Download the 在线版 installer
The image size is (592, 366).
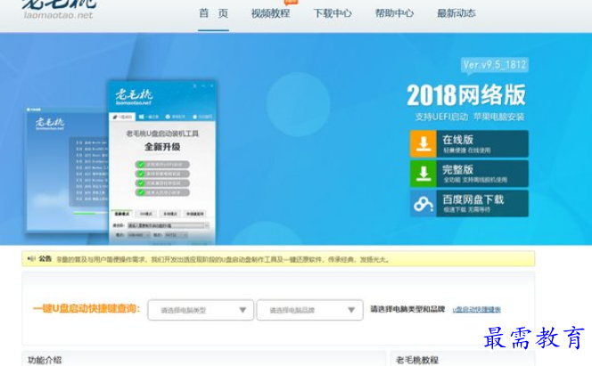click(469, 143)
